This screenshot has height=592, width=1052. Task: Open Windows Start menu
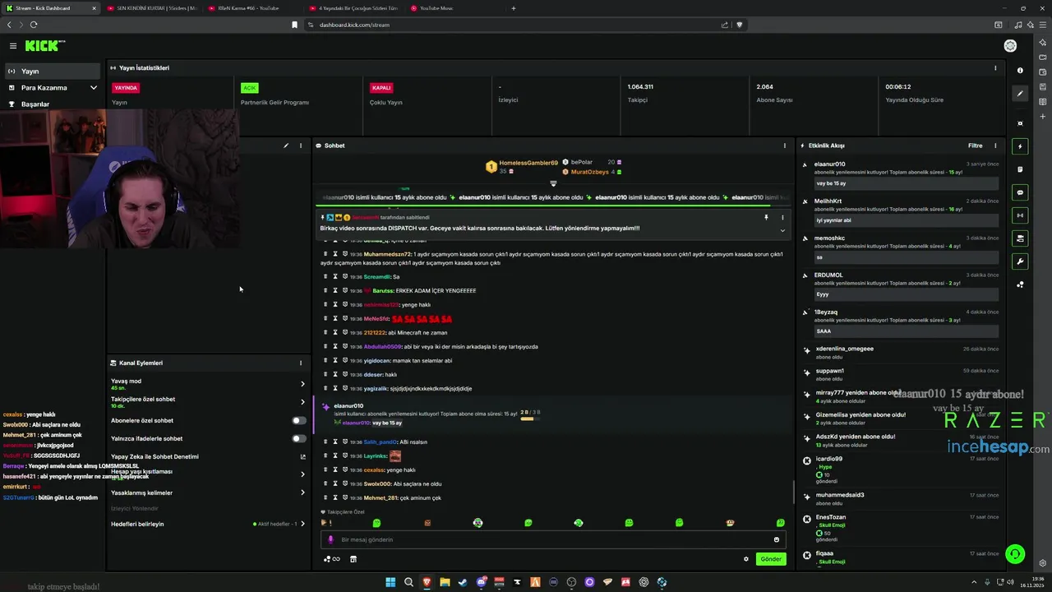click(390, 582)
